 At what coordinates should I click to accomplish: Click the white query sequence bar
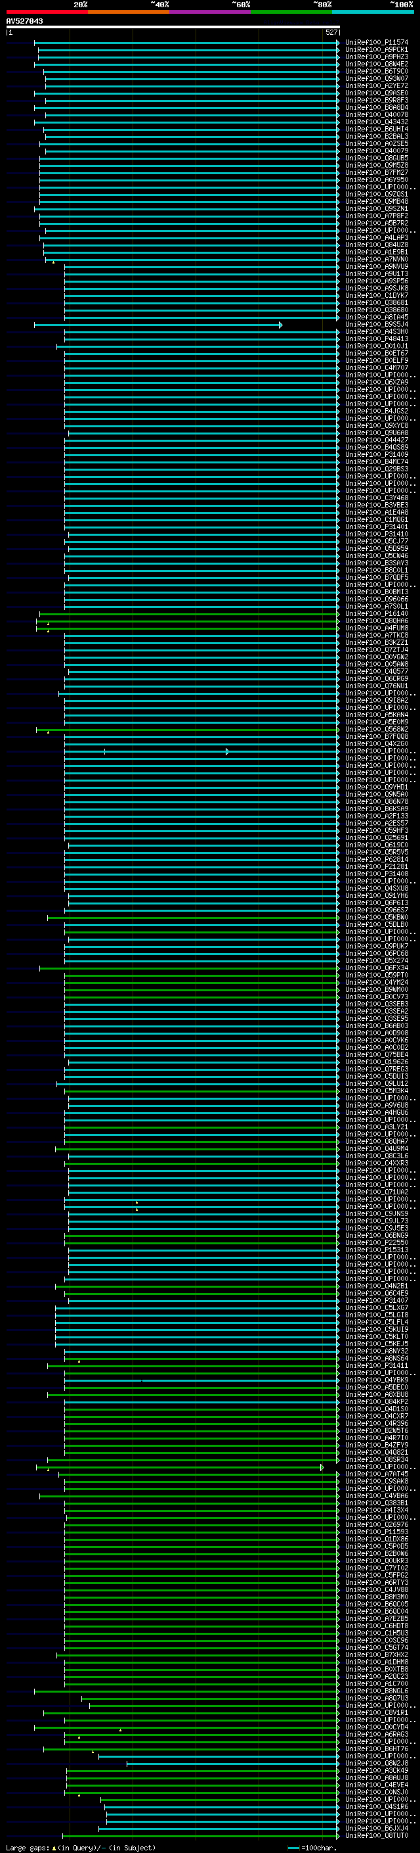point(173,26)
